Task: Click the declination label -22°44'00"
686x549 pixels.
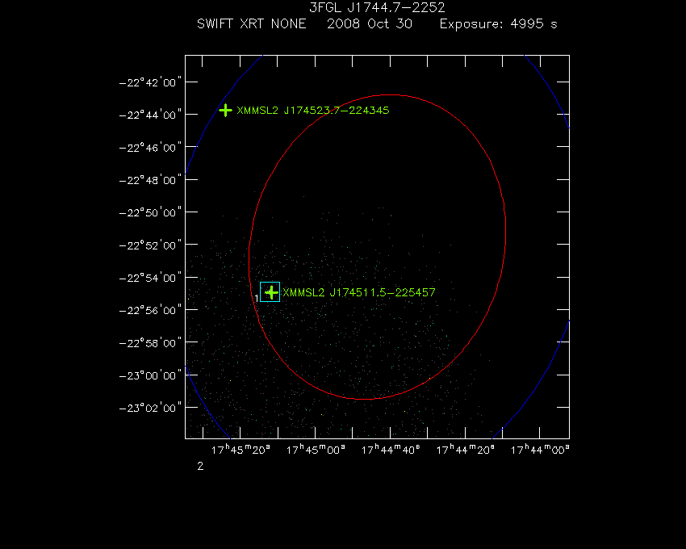Action: click(150, 115)
